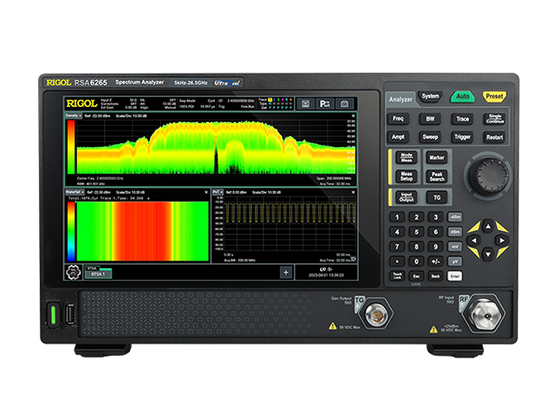Click the density color scale bar
This screenshot has width=558, height=419.
click(x=69, y=149)
